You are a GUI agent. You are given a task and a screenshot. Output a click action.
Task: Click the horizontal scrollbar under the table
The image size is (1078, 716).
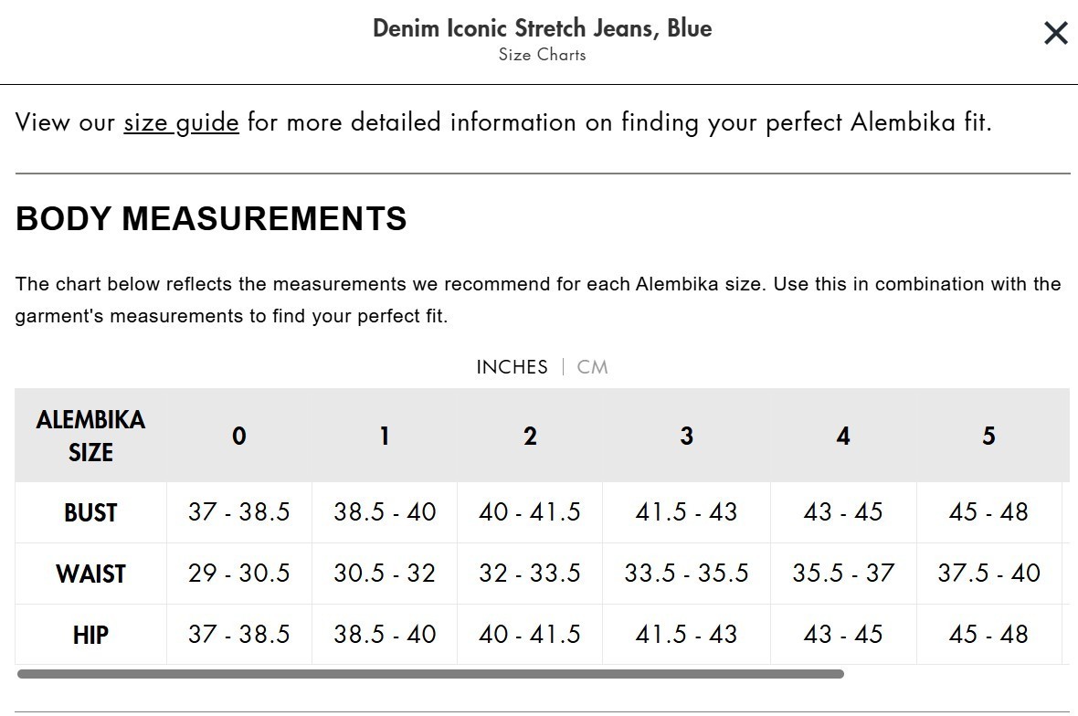point(429,674)
